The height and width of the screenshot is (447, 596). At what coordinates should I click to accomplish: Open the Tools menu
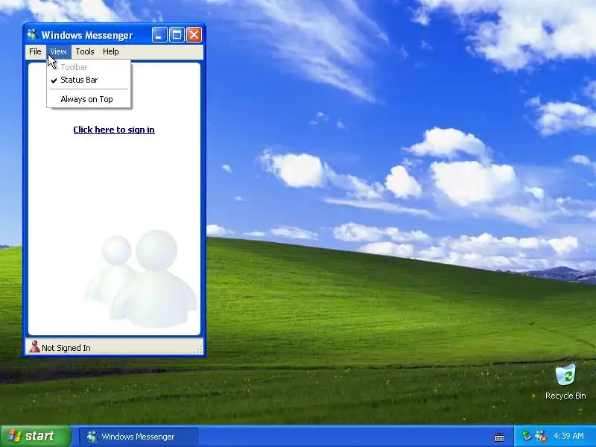pos(85,51)
